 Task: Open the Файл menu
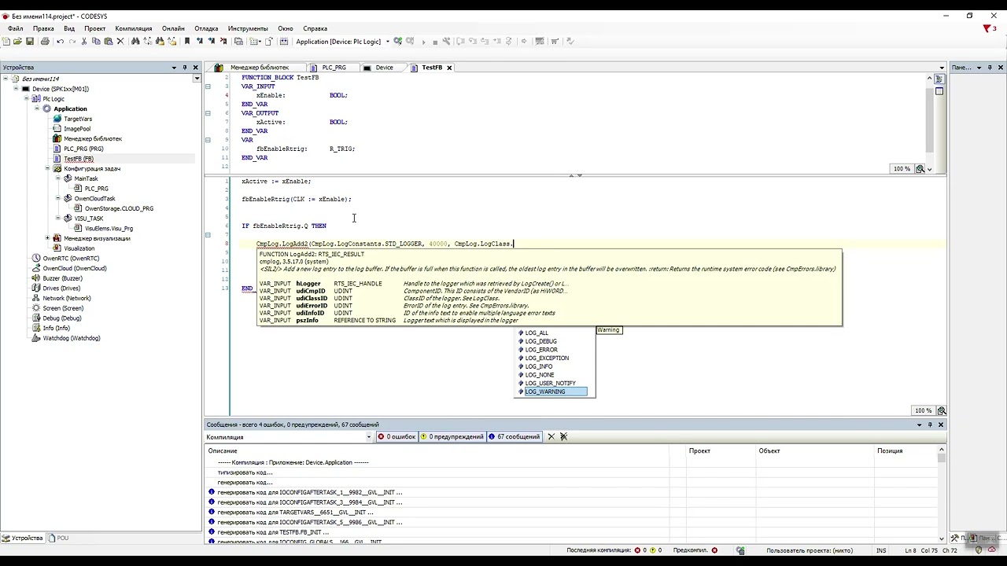(16, 28)
